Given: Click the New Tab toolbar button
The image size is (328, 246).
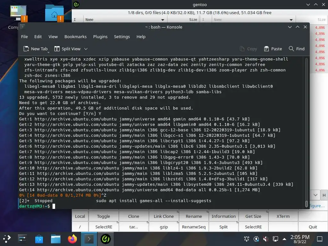Looking at the screenshot, I should 36,49.
